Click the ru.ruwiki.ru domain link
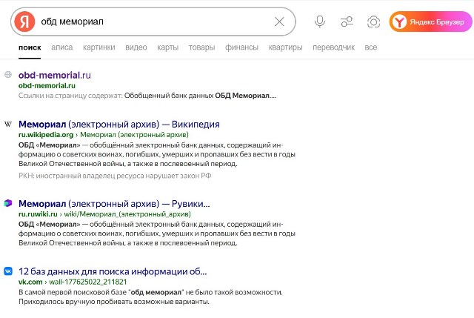The image size is (474, 318). 38,214
